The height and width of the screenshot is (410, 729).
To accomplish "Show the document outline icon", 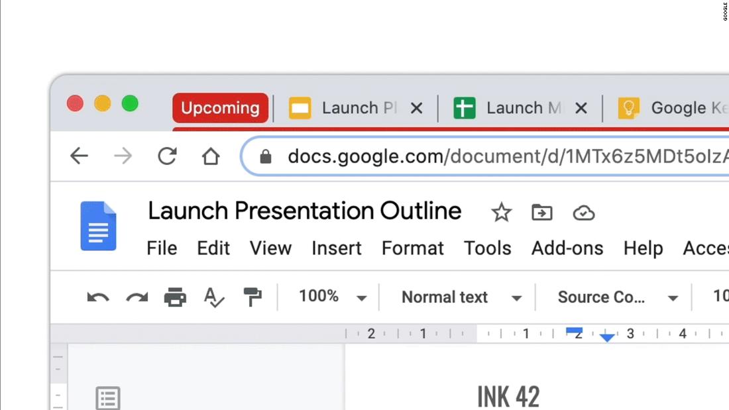I will pos(108,398).
